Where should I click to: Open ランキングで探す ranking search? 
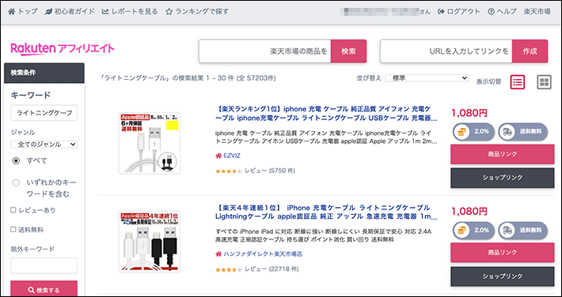click(197, 11)
